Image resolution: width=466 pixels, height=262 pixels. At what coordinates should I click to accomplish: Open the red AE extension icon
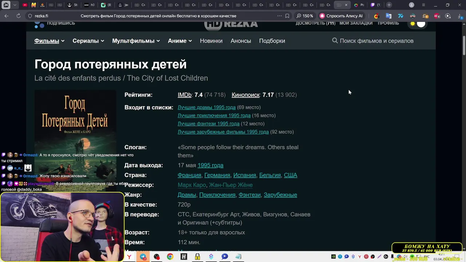pos(437,16)
